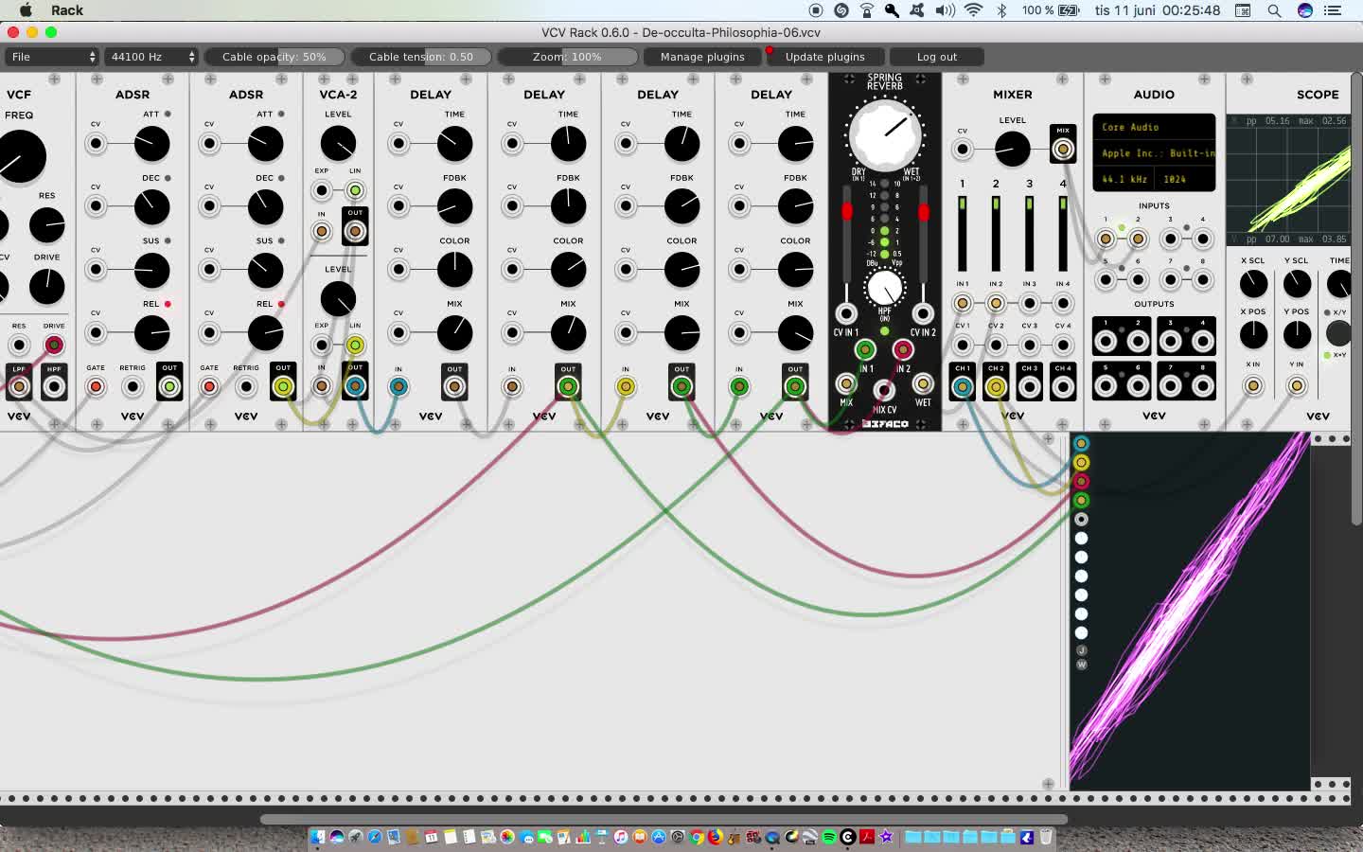Viewport: 1363px width, 852px height.
Task: Open the 44.1 kHz sample rate selector
Action: [1124, 179]
